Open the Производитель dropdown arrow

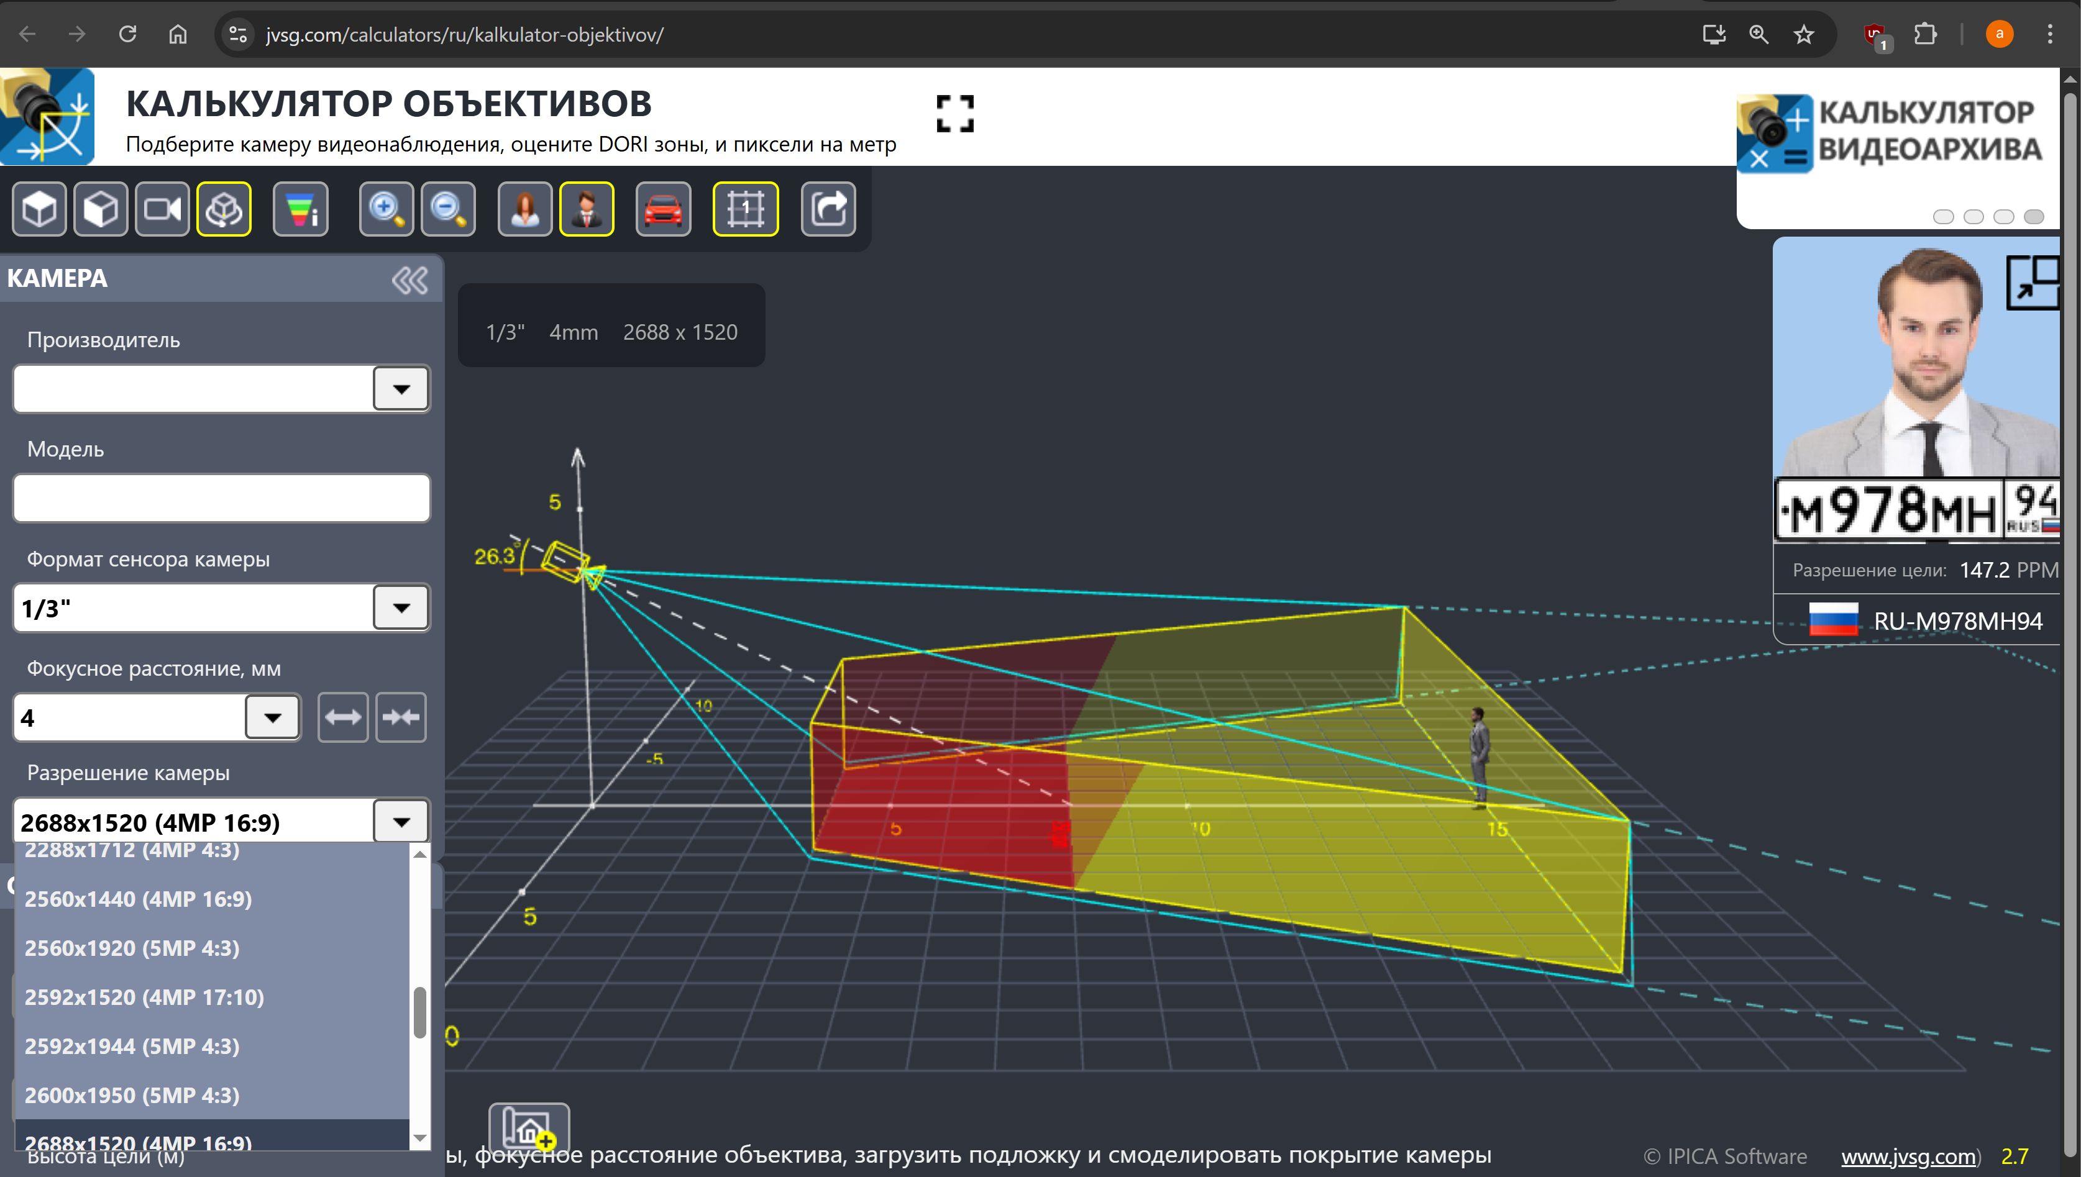point(401,389)
